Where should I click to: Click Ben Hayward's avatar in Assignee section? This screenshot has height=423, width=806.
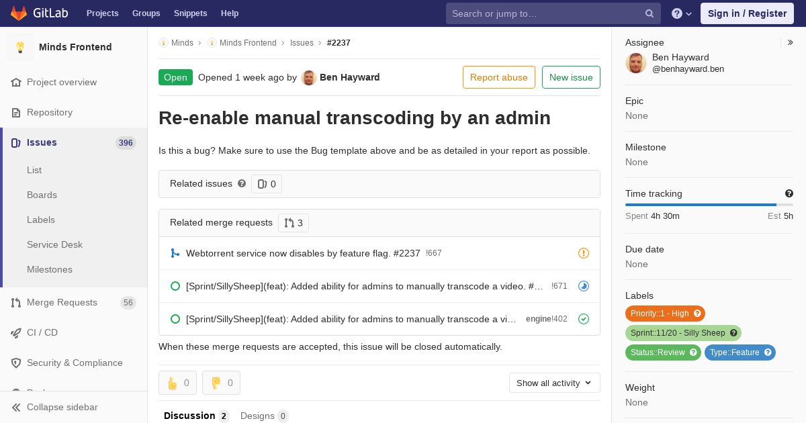[x=636, y=62]
